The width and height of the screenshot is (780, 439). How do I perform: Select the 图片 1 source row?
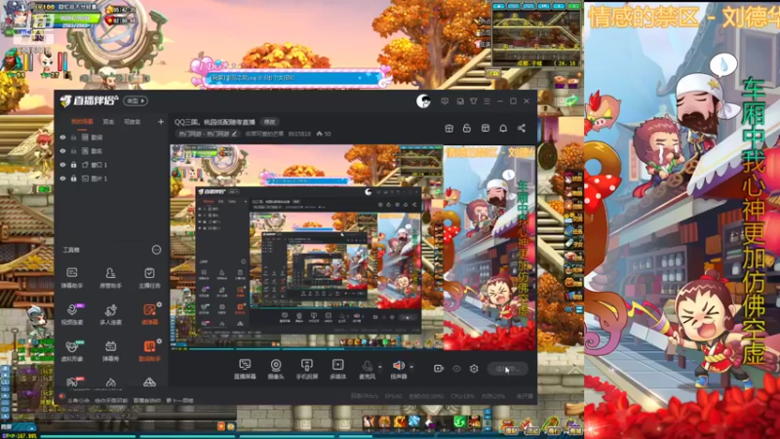[111, 179]
